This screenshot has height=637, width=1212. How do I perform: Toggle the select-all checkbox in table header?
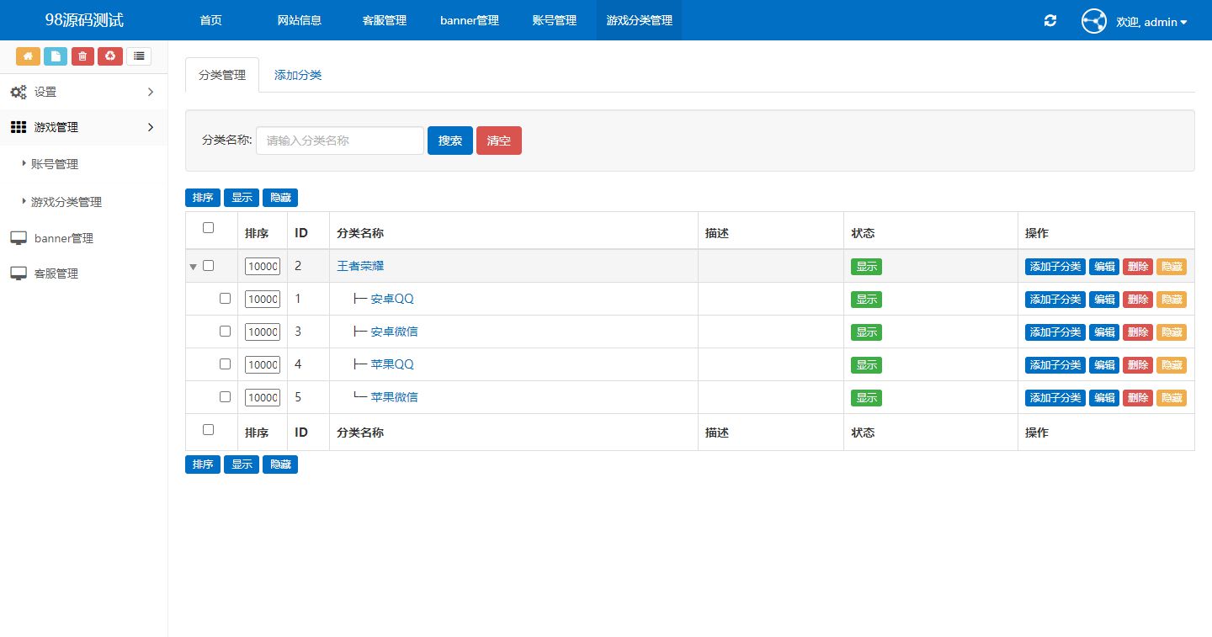tap(209, 228)
